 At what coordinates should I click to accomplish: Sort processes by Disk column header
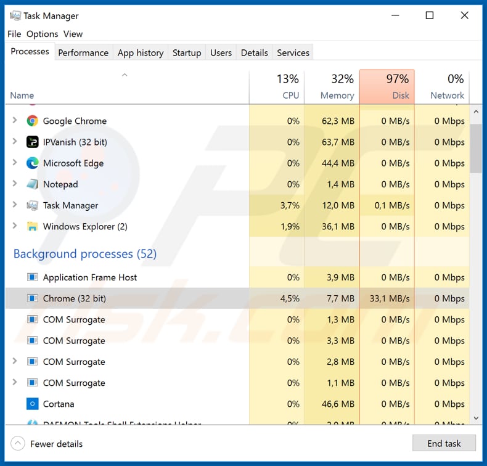pos(387,87)
